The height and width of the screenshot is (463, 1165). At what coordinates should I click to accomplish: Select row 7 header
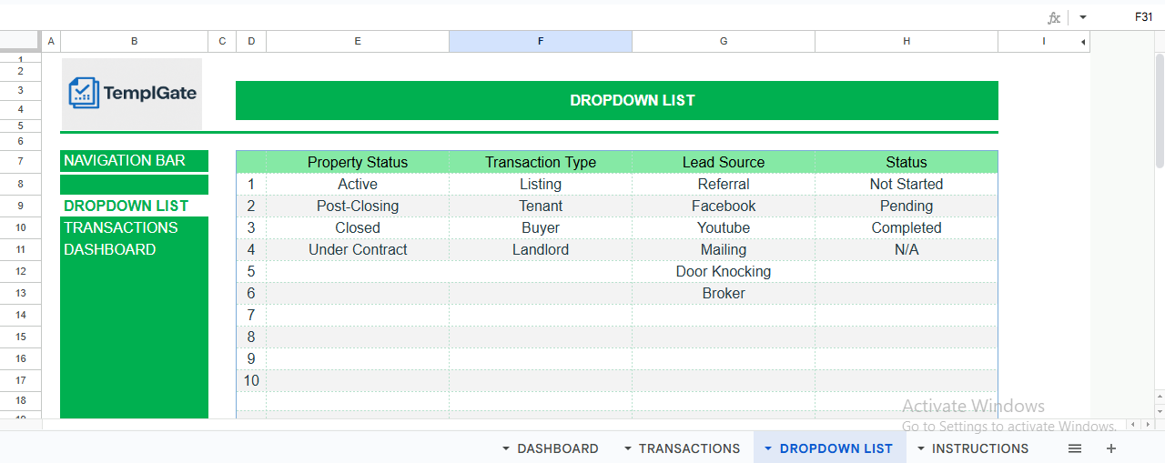[20, 161]
